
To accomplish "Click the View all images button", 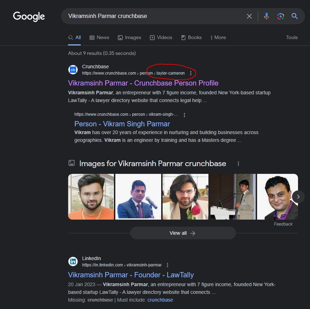I will click(183, 233).
